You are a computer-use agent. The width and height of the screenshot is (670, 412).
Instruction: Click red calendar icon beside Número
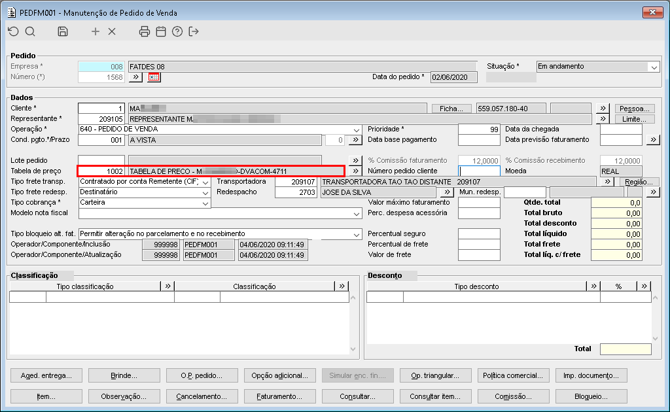pyautogui.click(x=154, y=77)
